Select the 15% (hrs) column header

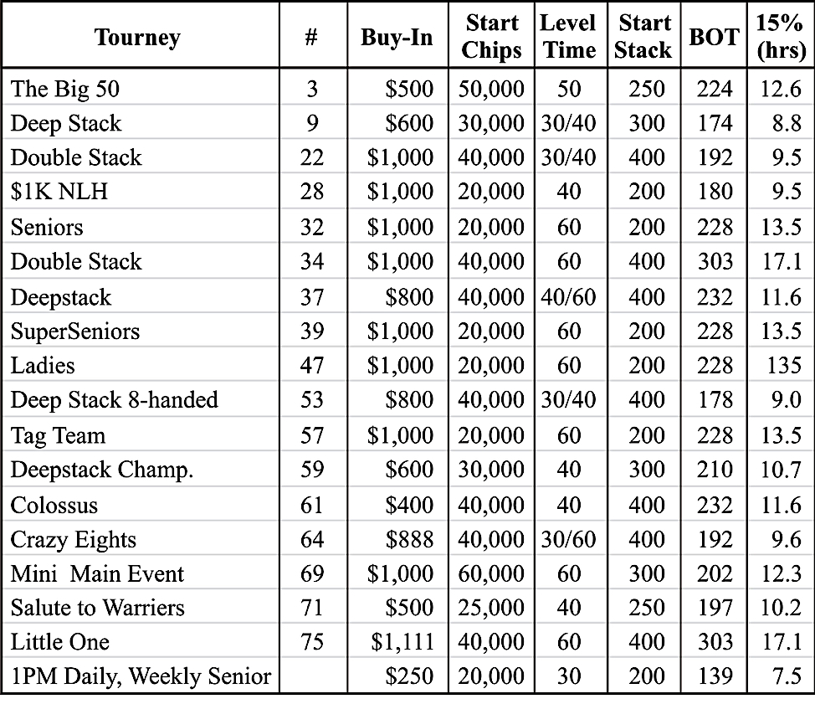click(x=780, y=36)
